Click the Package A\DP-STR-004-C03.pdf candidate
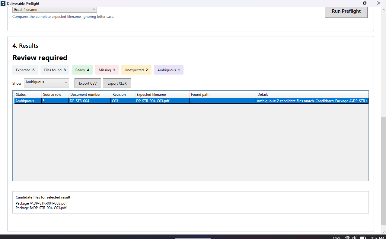The image size is (386, 239). tap(41, 203)
